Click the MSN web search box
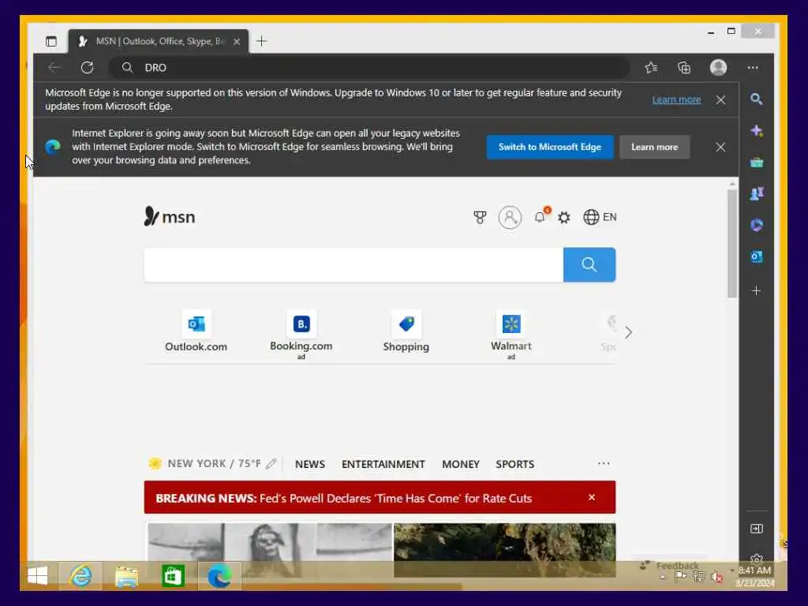The width and height of the screenshot is (808, 606). pos(353,265)
